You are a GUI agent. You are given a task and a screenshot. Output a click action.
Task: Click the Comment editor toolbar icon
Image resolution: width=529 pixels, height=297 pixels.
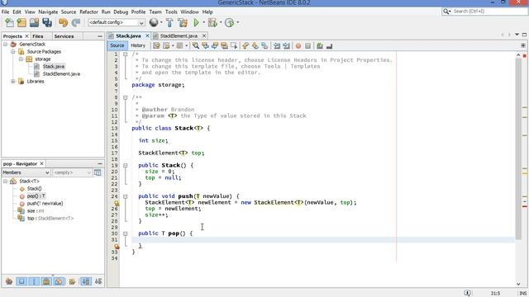point(320,45)
